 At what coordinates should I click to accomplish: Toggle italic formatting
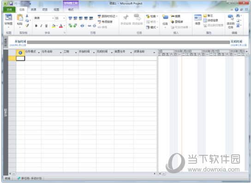click(x=42, y=26)
